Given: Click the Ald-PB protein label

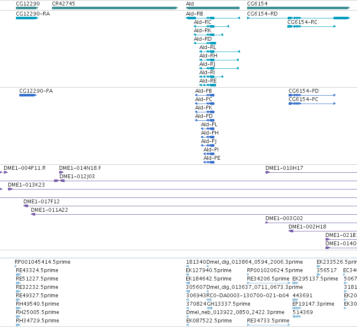Looking at the screenshot, I should pyautogui.click(x=203, y=91).
